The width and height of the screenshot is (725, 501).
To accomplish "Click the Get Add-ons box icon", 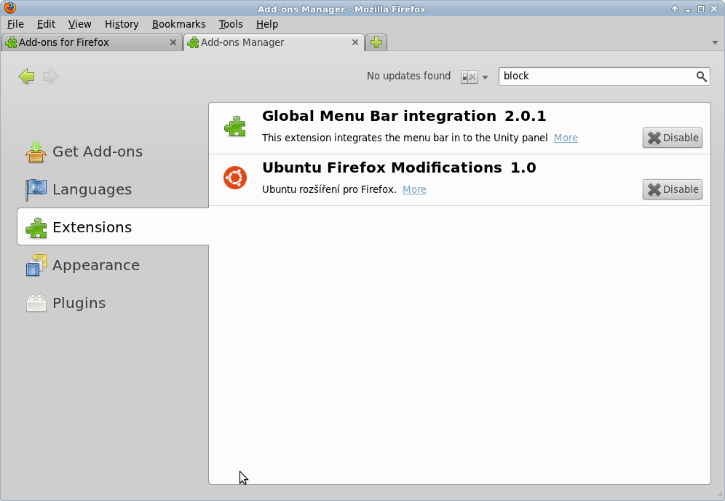I will click(x=36, y=151).
